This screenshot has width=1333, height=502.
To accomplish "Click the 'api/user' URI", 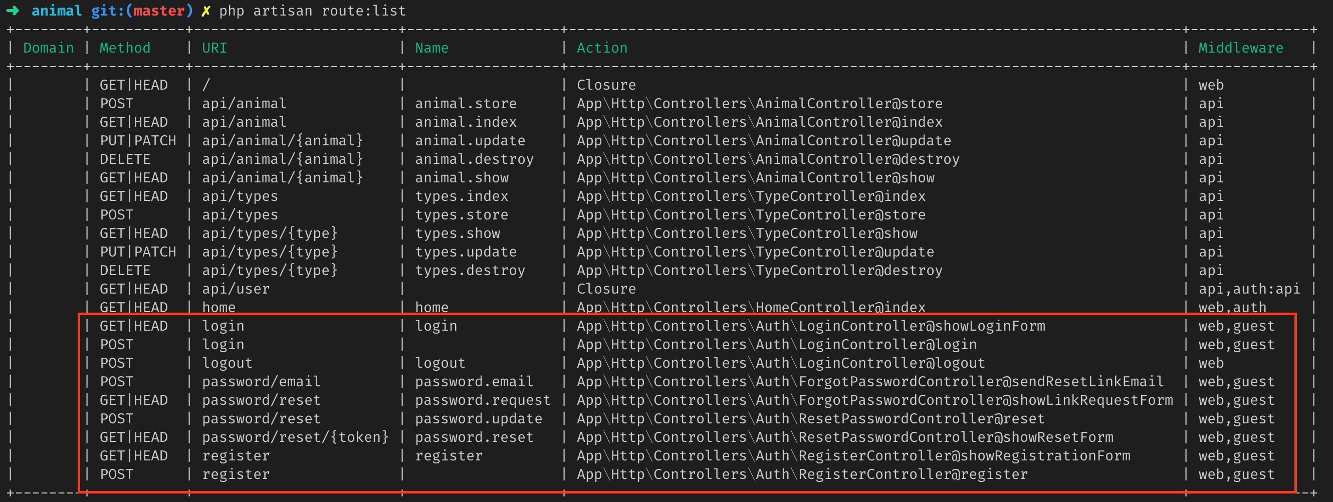I will point(236,289).
